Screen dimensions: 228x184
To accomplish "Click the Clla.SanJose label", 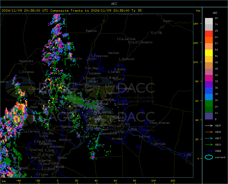I will [x=126, y=39].
